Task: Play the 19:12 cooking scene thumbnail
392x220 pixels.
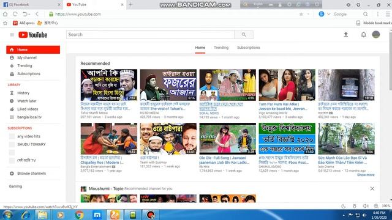Action: coord(109,139)
